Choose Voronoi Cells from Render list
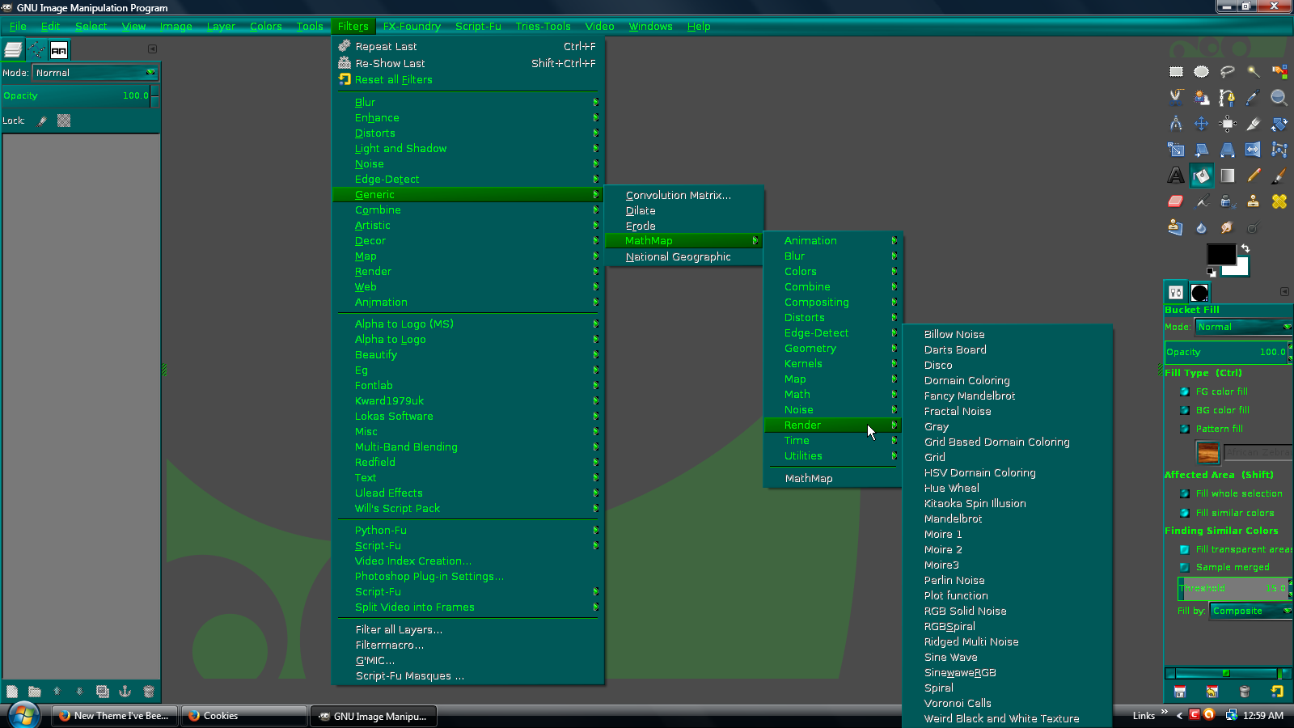The height and width of the screenshot is (728, 1294). tap(1008, 704)
